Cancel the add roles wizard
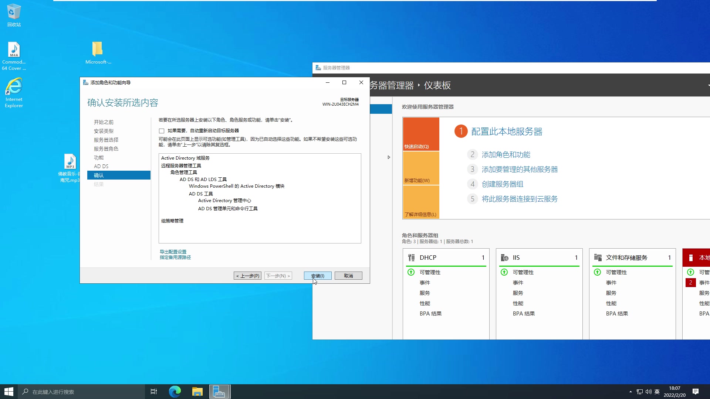This screenshot has width=710, height=399. click(x=348, y=276)
